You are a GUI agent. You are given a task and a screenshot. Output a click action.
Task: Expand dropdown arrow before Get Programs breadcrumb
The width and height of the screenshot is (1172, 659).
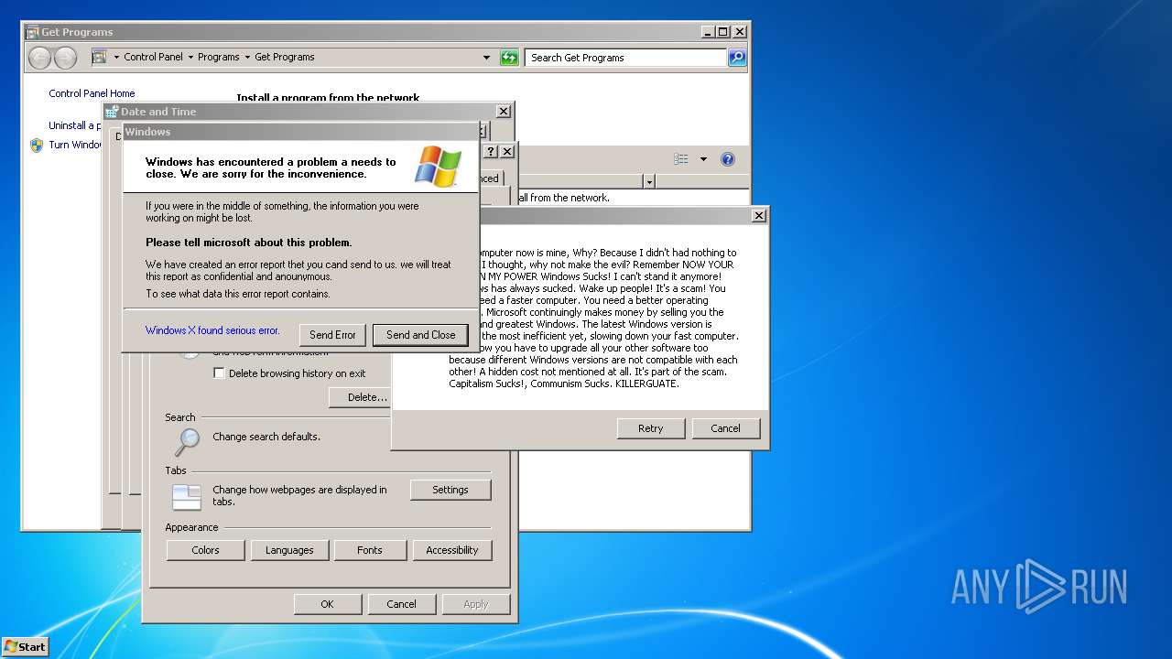tap(247, 58)
